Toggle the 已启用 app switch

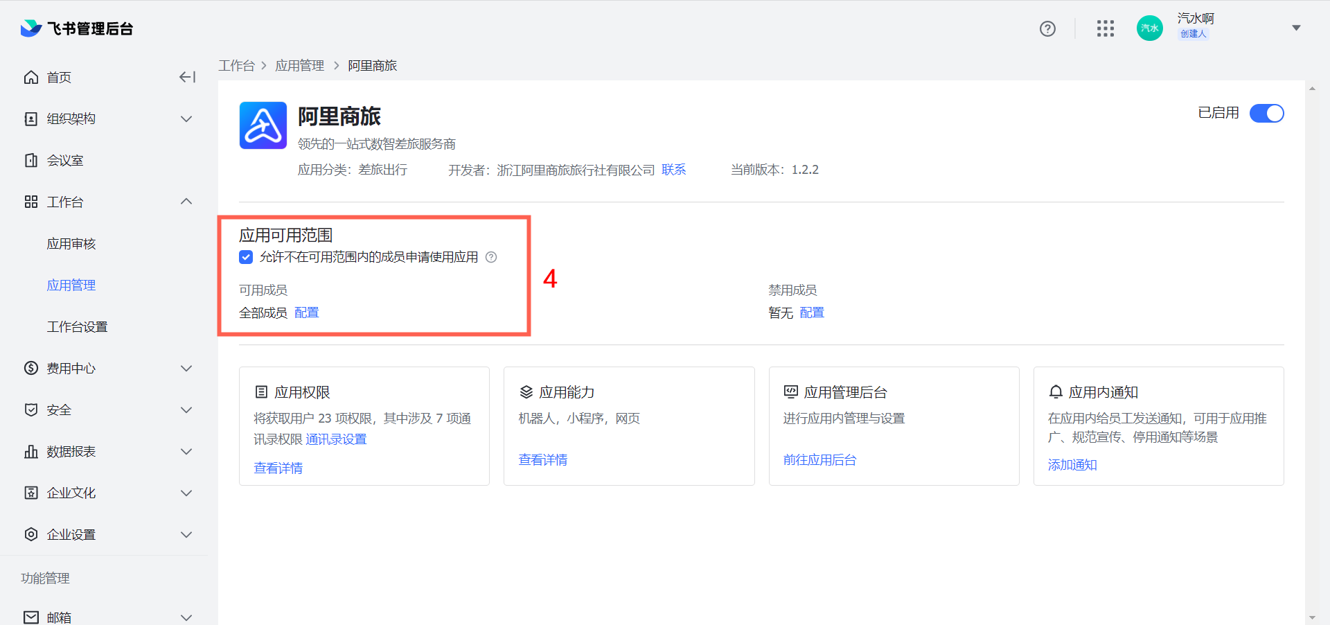click(x=1266, y=113)
